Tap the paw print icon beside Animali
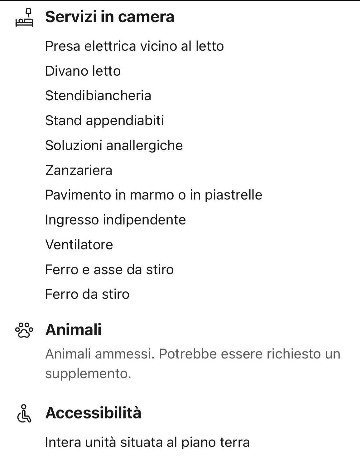The width and height of the screenshot is (360, 463). tap(24, 330)
